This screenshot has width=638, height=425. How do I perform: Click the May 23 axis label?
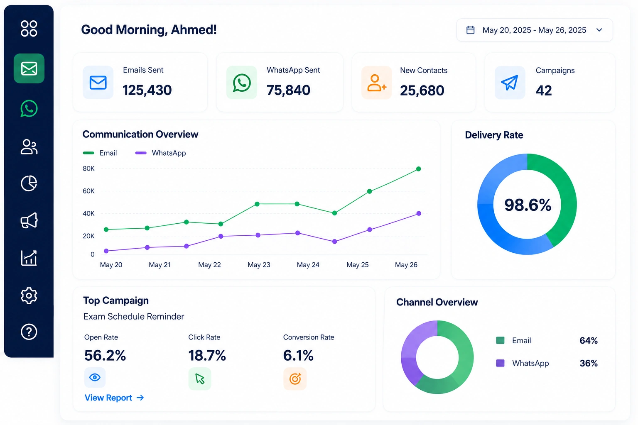[x=259, y=265]
